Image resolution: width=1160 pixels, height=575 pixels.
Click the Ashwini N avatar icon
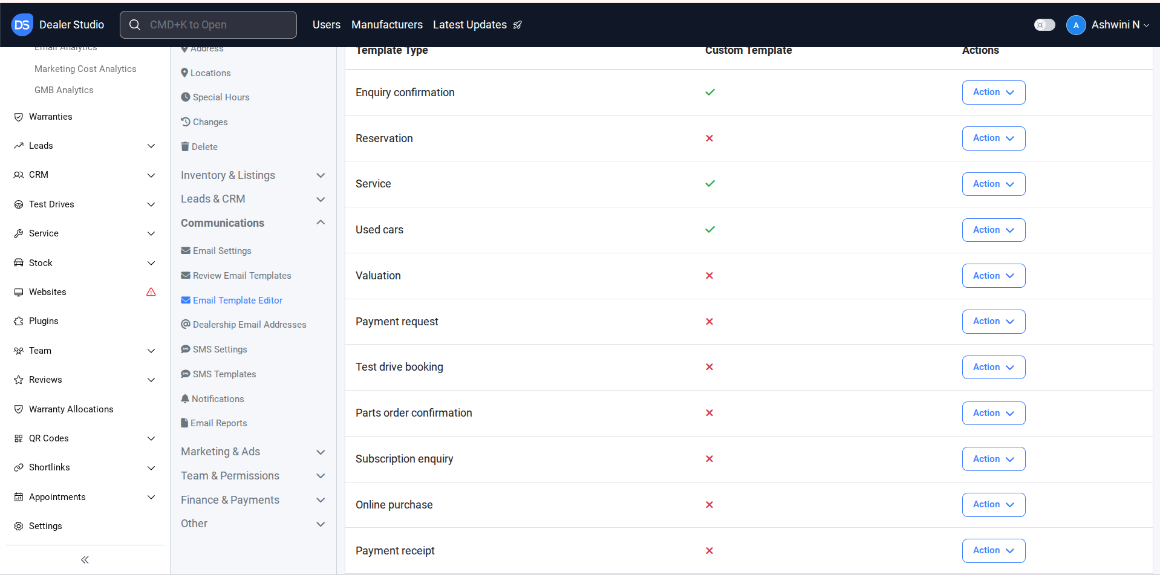(x=1076, y=25)
